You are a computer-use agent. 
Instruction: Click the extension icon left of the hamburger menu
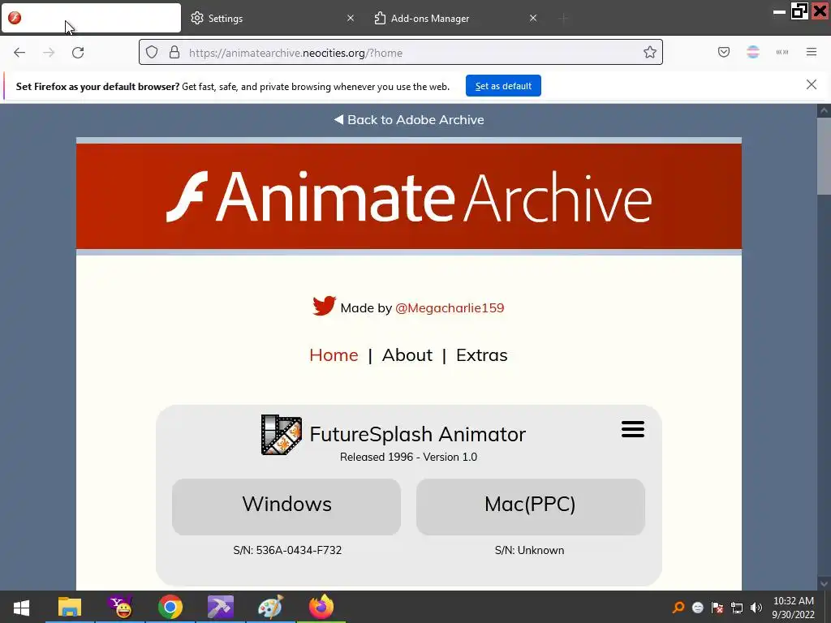(782, 52)
